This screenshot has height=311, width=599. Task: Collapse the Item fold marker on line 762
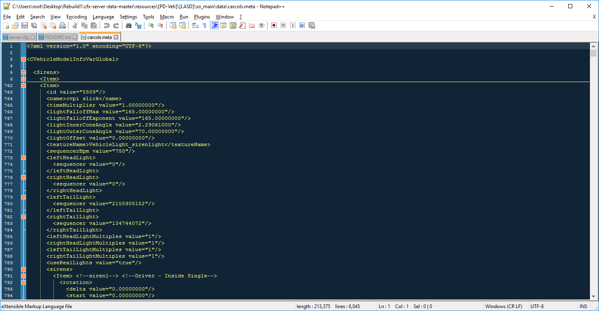point(23,85)
